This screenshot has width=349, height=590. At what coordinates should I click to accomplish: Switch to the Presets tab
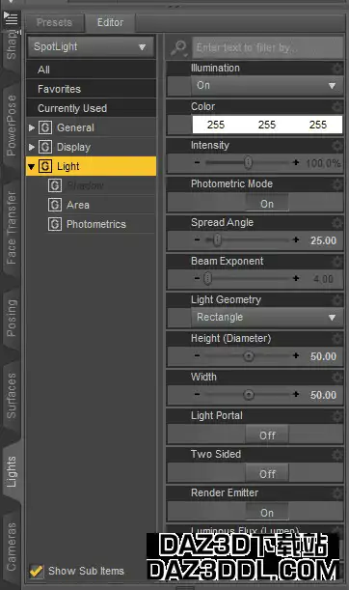54,22
